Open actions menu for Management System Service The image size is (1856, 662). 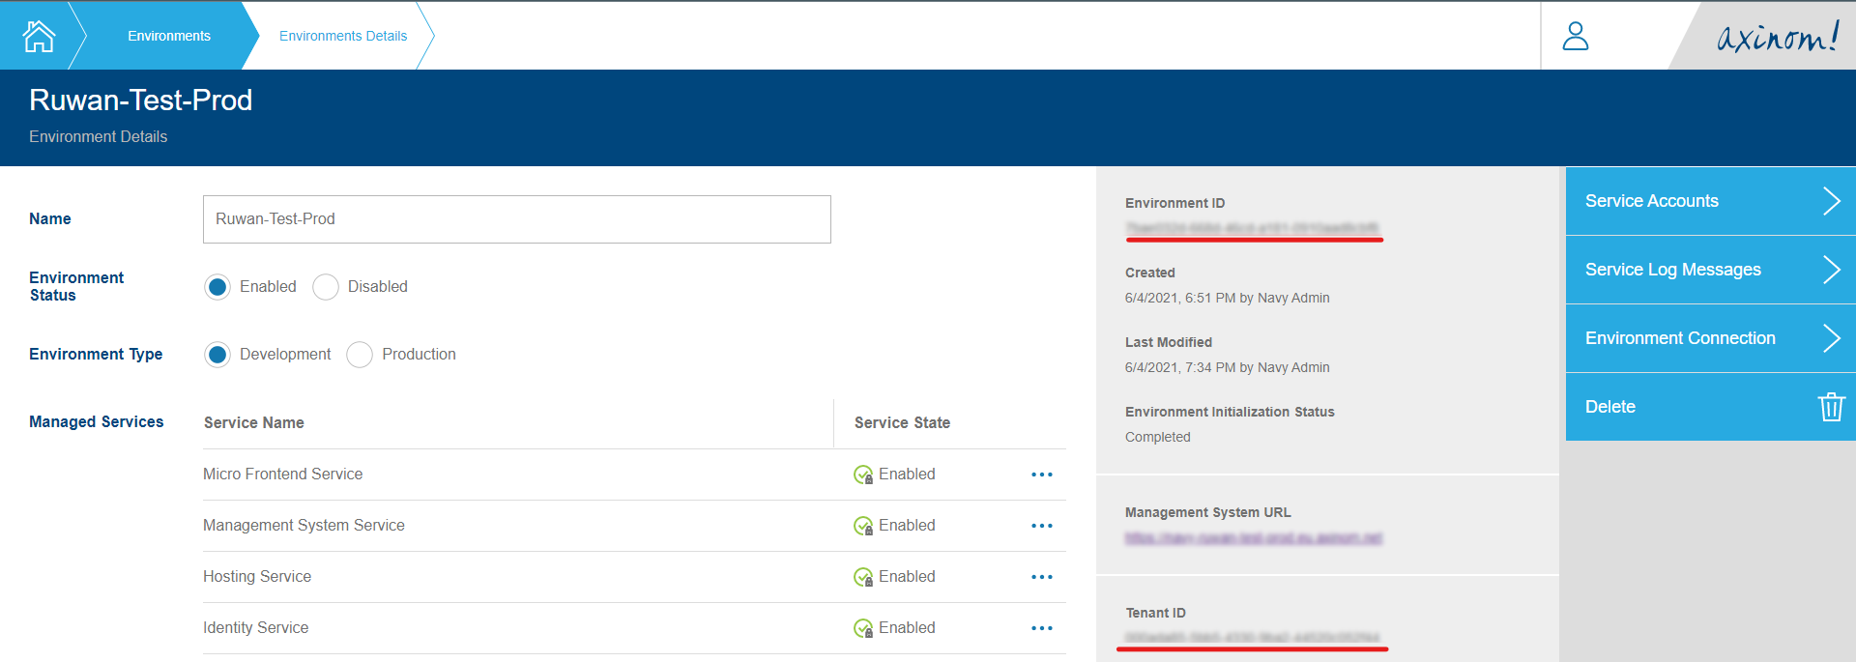1041,526
